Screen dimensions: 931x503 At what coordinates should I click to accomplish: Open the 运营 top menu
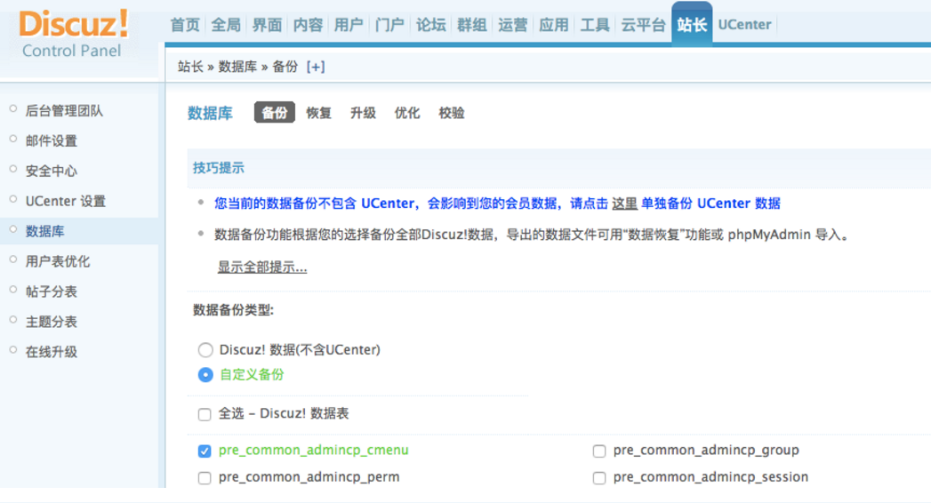pyautogui.click(x=513, y=25)
